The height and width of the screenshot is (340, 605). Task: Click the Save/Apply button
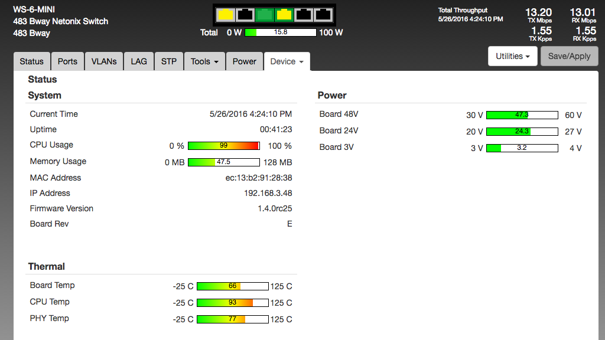569,56
